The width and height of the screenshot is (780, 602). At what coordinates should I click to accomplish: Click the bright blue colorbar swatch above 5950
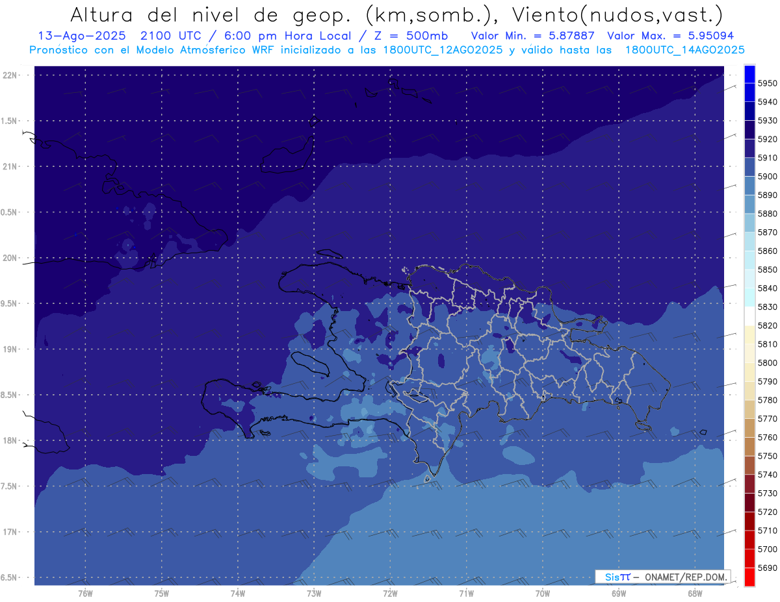[749, 74]
